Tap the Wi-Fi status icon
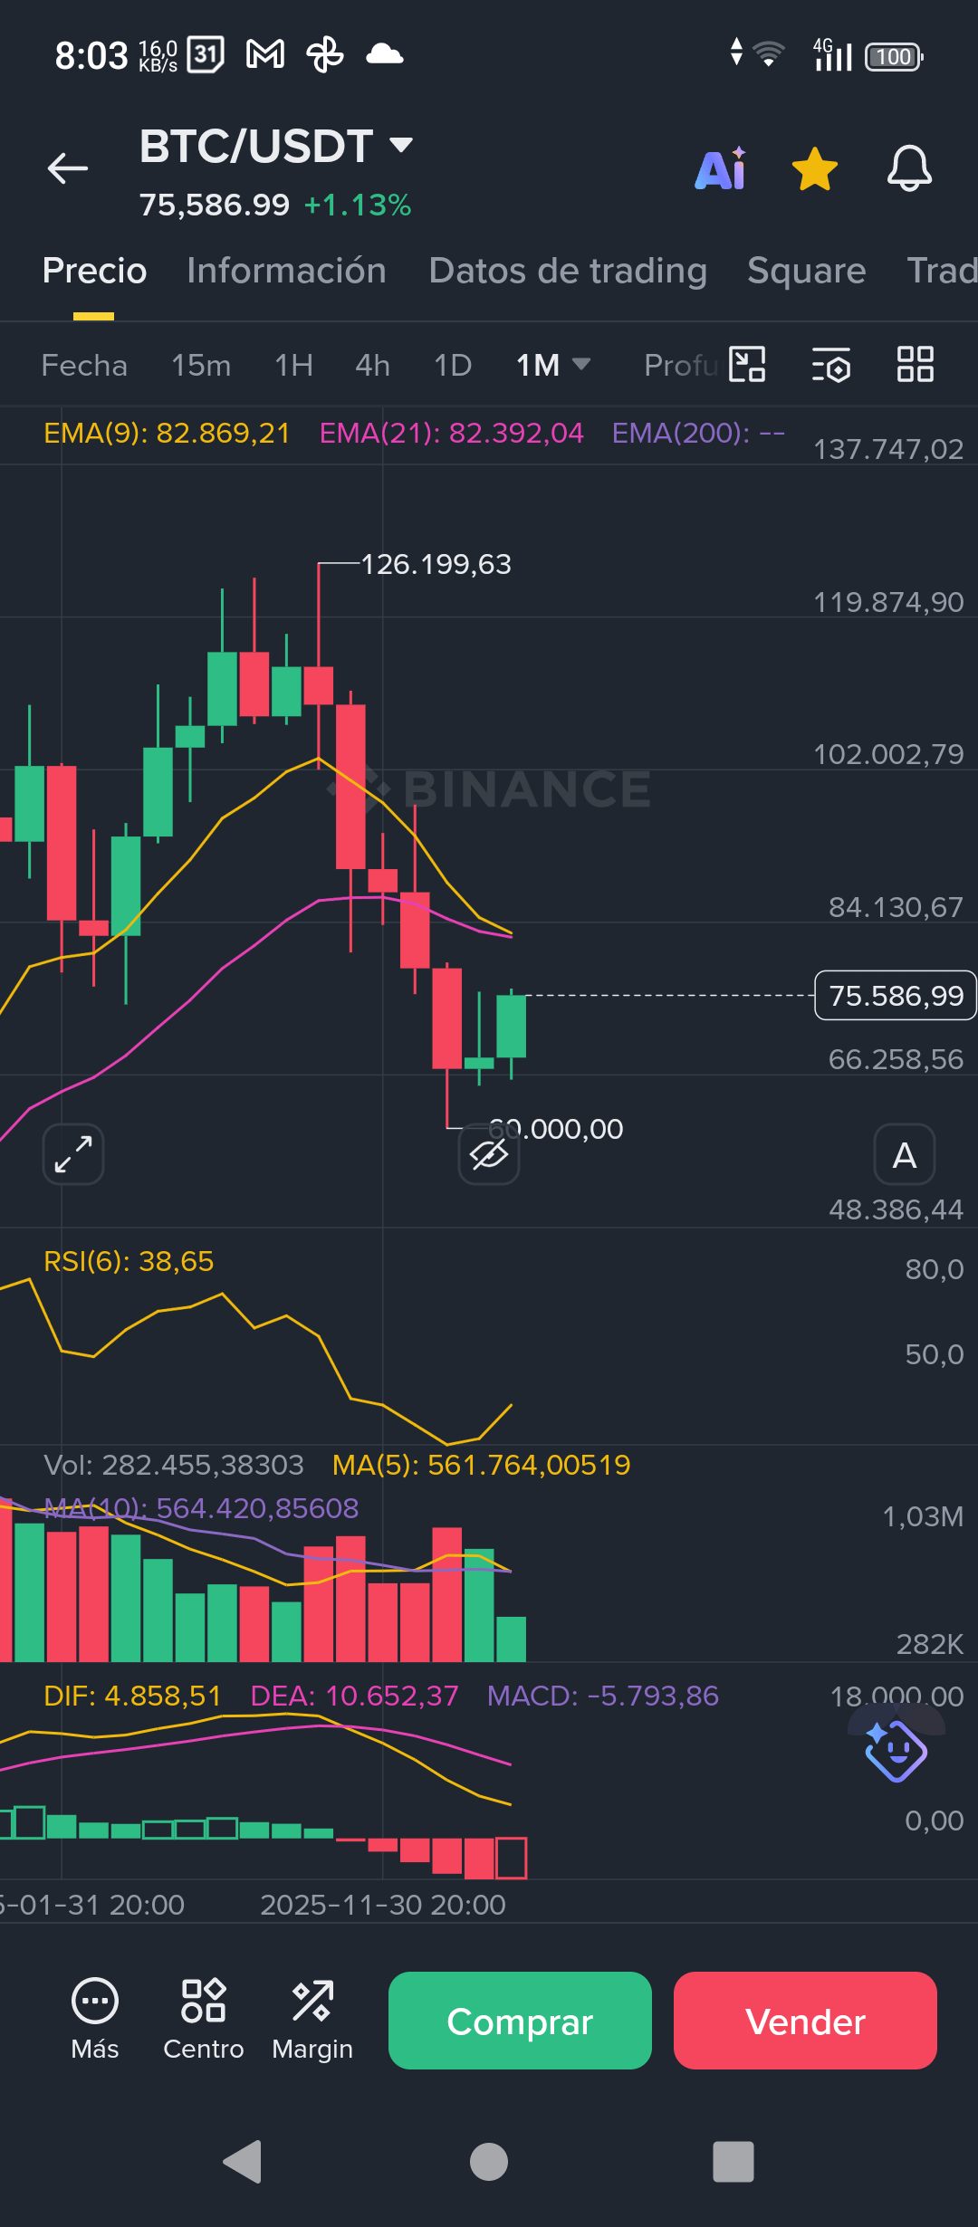The width and height of the screenshot is (978, 2227). coord(768,54)
